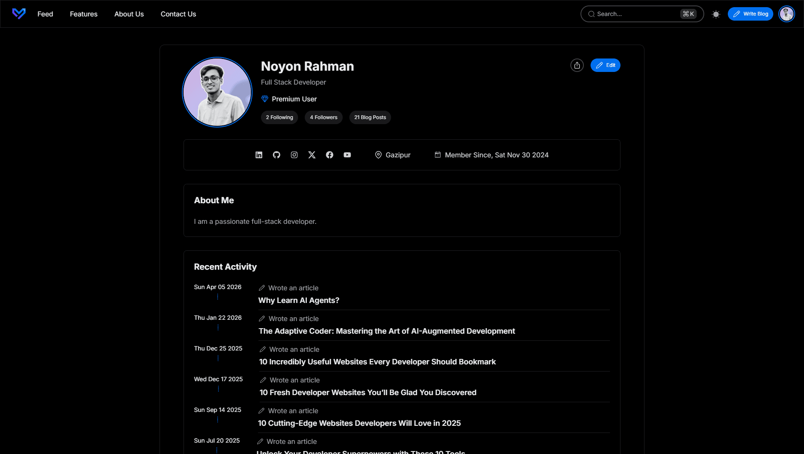Open article Why Learn AI Agents?

299,300
